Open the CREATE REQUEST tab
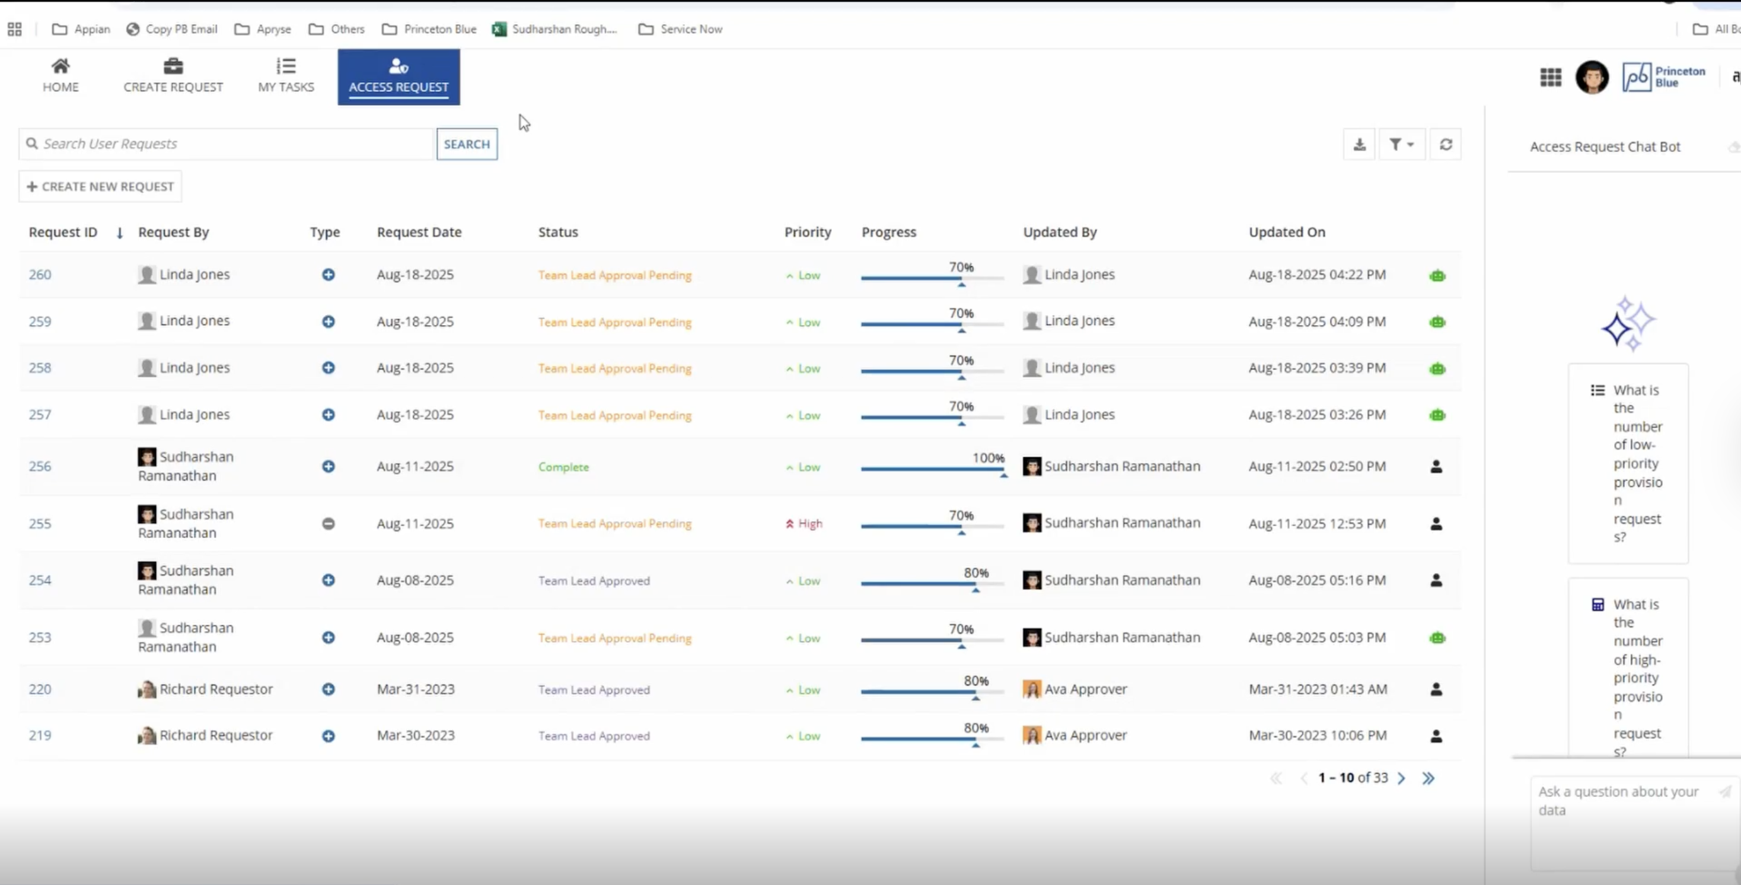 pos(173,76)
